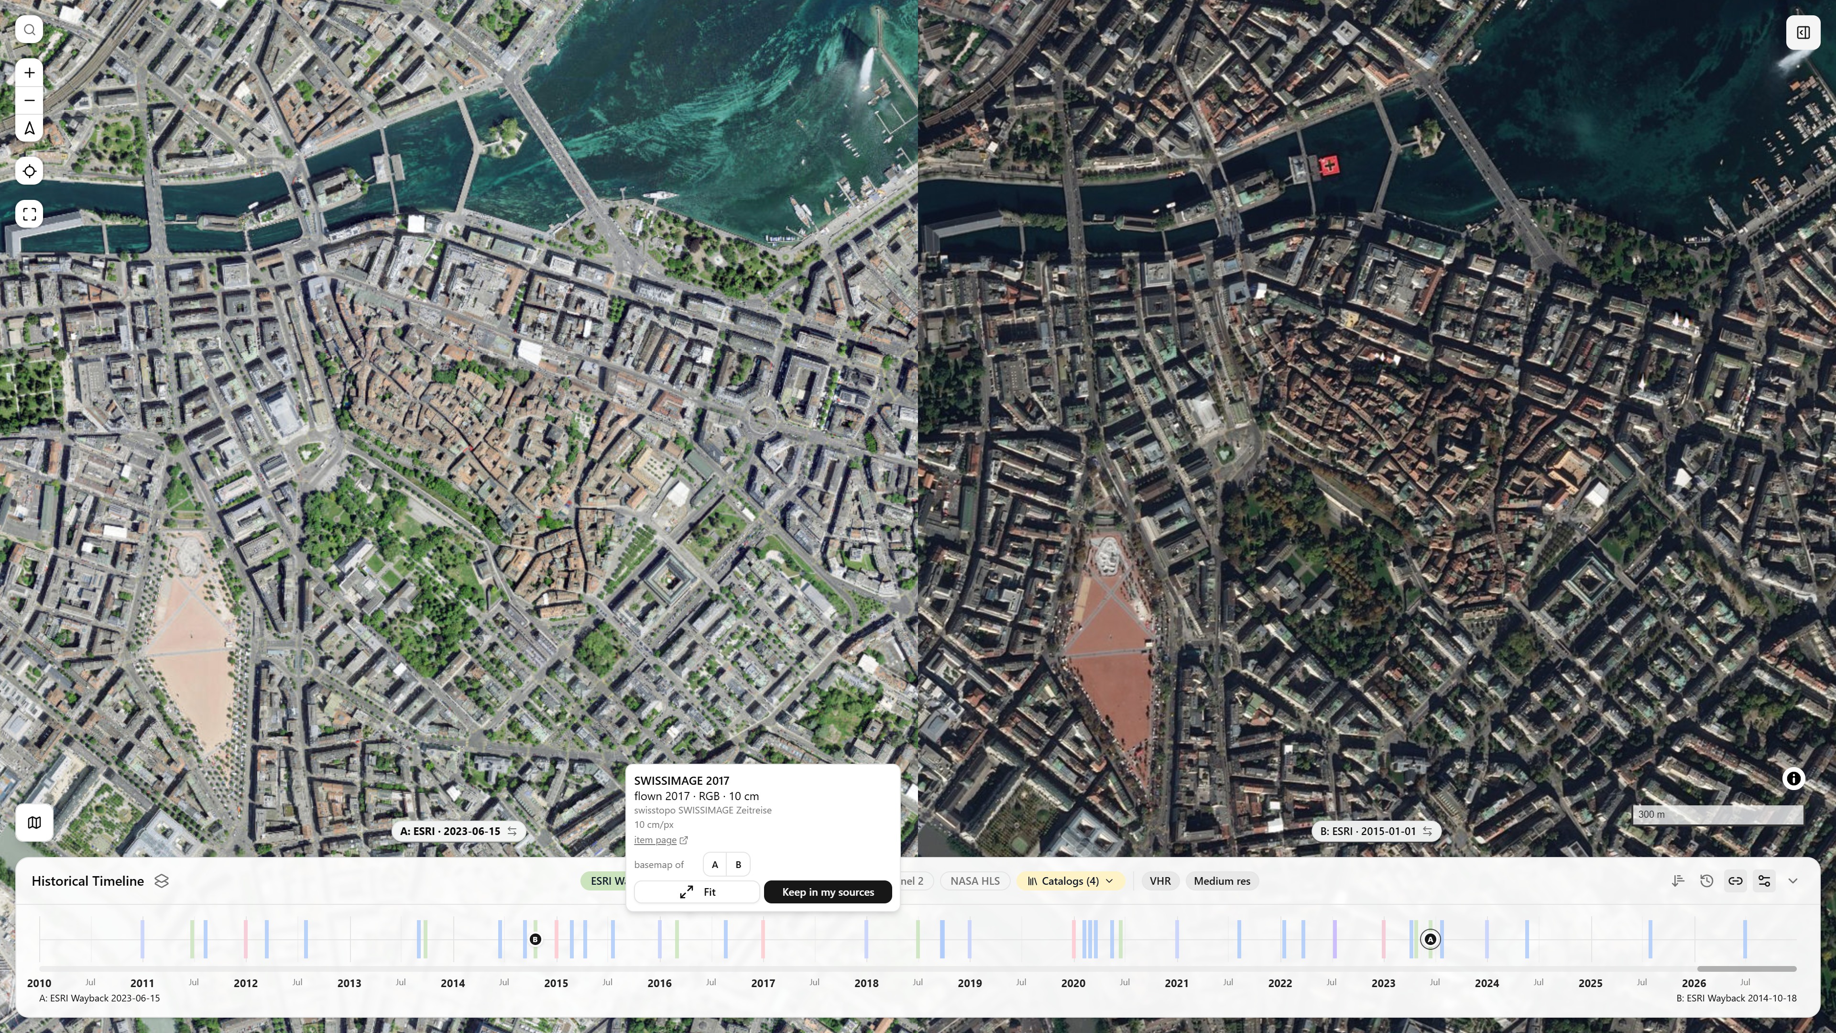
Task: Select the Medium res filter chip
Action: point(1222,881)
